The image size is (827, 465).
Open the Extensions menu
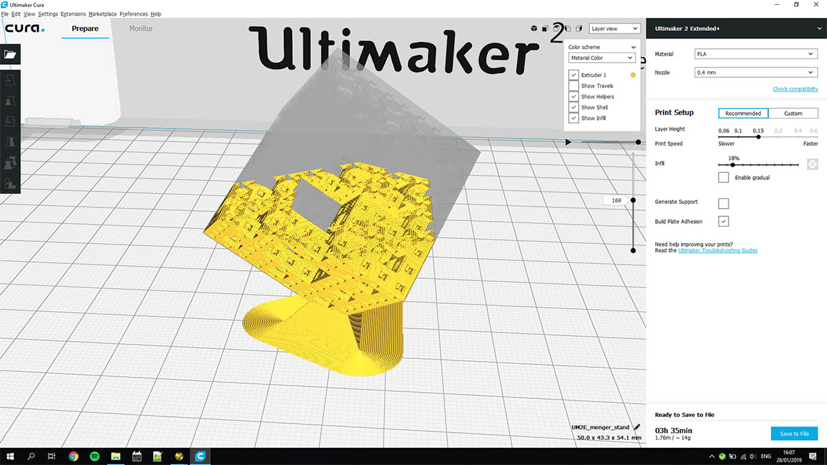pos(73,14)
